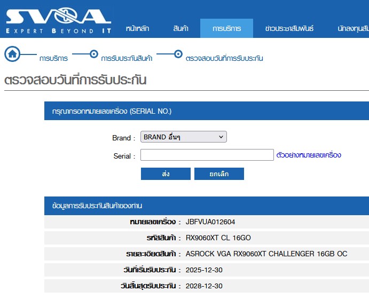The height and width of the screenshot is (299, 369).
Task: Click the ตรวจสอบวันที่การรับประกัน breadcrumb link
Action: point(224,59)
